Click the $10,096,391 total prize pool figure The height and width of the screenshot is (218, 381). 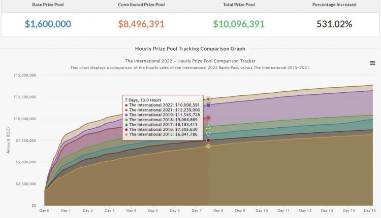[238, 24]
